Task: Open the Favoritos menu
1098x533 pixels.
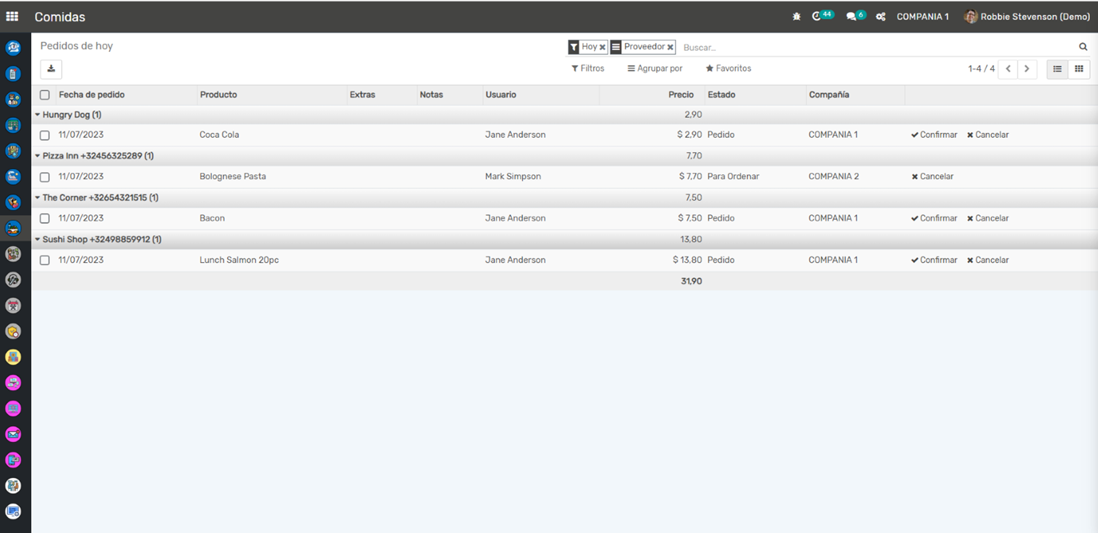Action: [728, 69]
